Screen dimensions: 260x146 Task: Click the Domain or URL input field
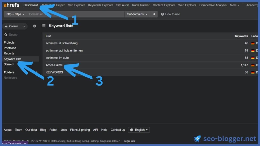point(76,14)
